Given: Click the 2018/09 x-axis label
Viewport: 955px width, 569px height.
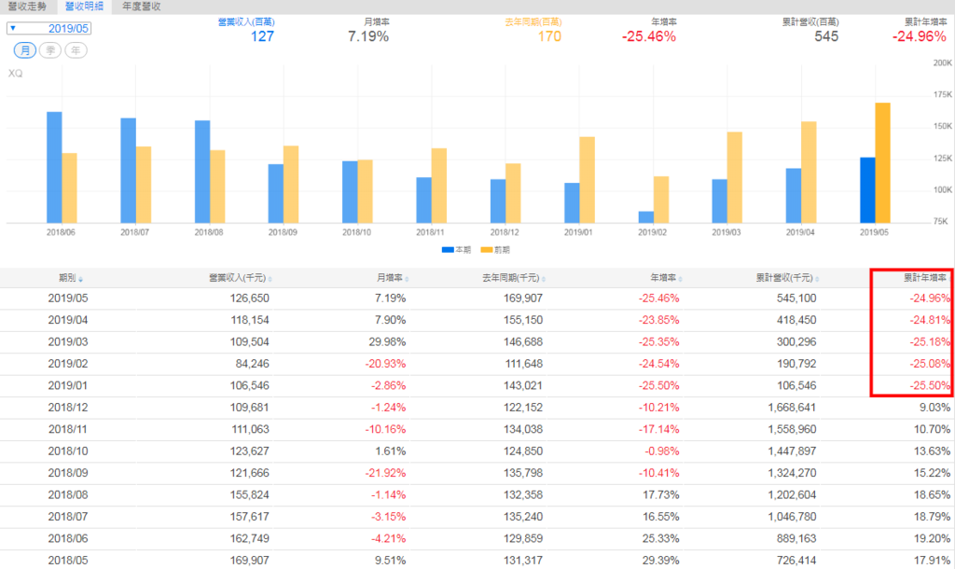Looking at the screenshot, I should (283, 232).
